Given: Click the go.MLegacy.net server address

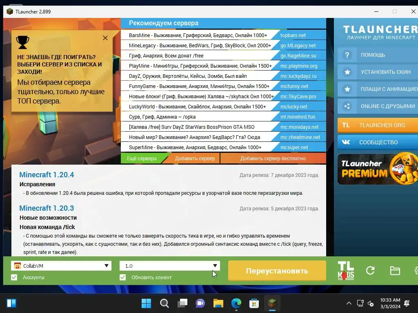Looking at the screenshot, I should 298,46.
